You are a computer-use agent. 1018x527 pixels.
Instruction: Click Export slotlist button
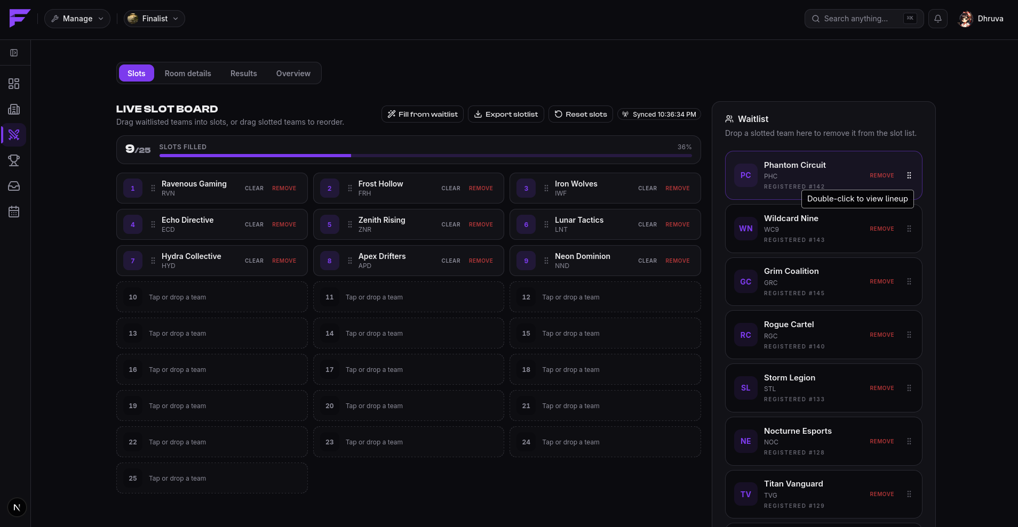click(506, 114)
